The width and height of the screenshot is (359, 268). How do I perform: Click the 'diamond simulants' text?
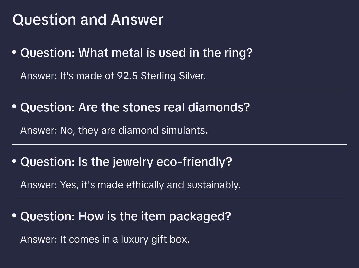tap(163, 130)
